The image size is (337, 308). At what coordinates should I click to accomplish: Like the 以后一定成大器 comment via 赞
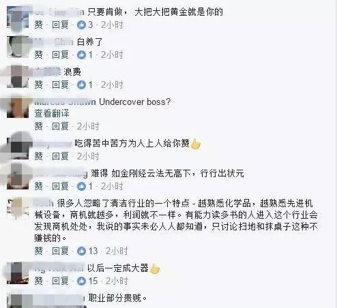point(39,281)
